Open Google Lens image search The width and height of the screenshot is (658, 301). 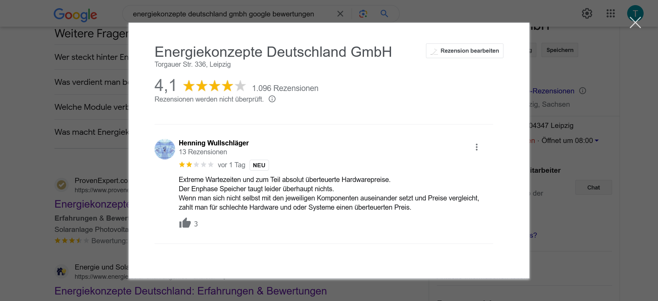tap(363, 14)
